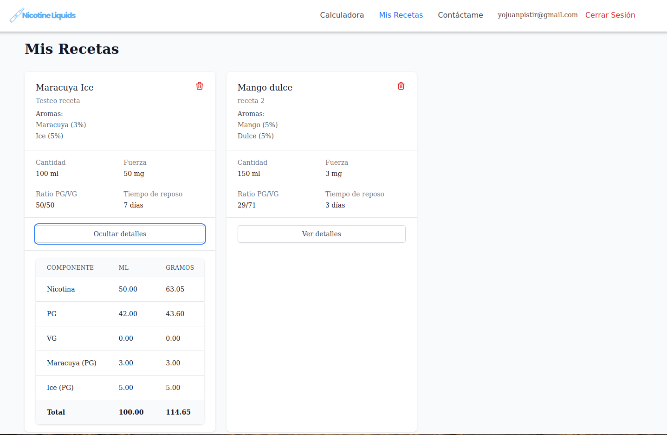Click the yojuanpistir@gmail.com account email

tap(537, 15)
